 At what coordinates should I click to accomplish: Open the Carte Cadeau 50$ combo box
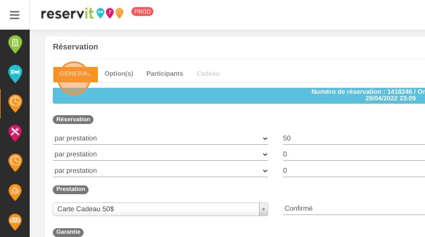tap(161, 209)
